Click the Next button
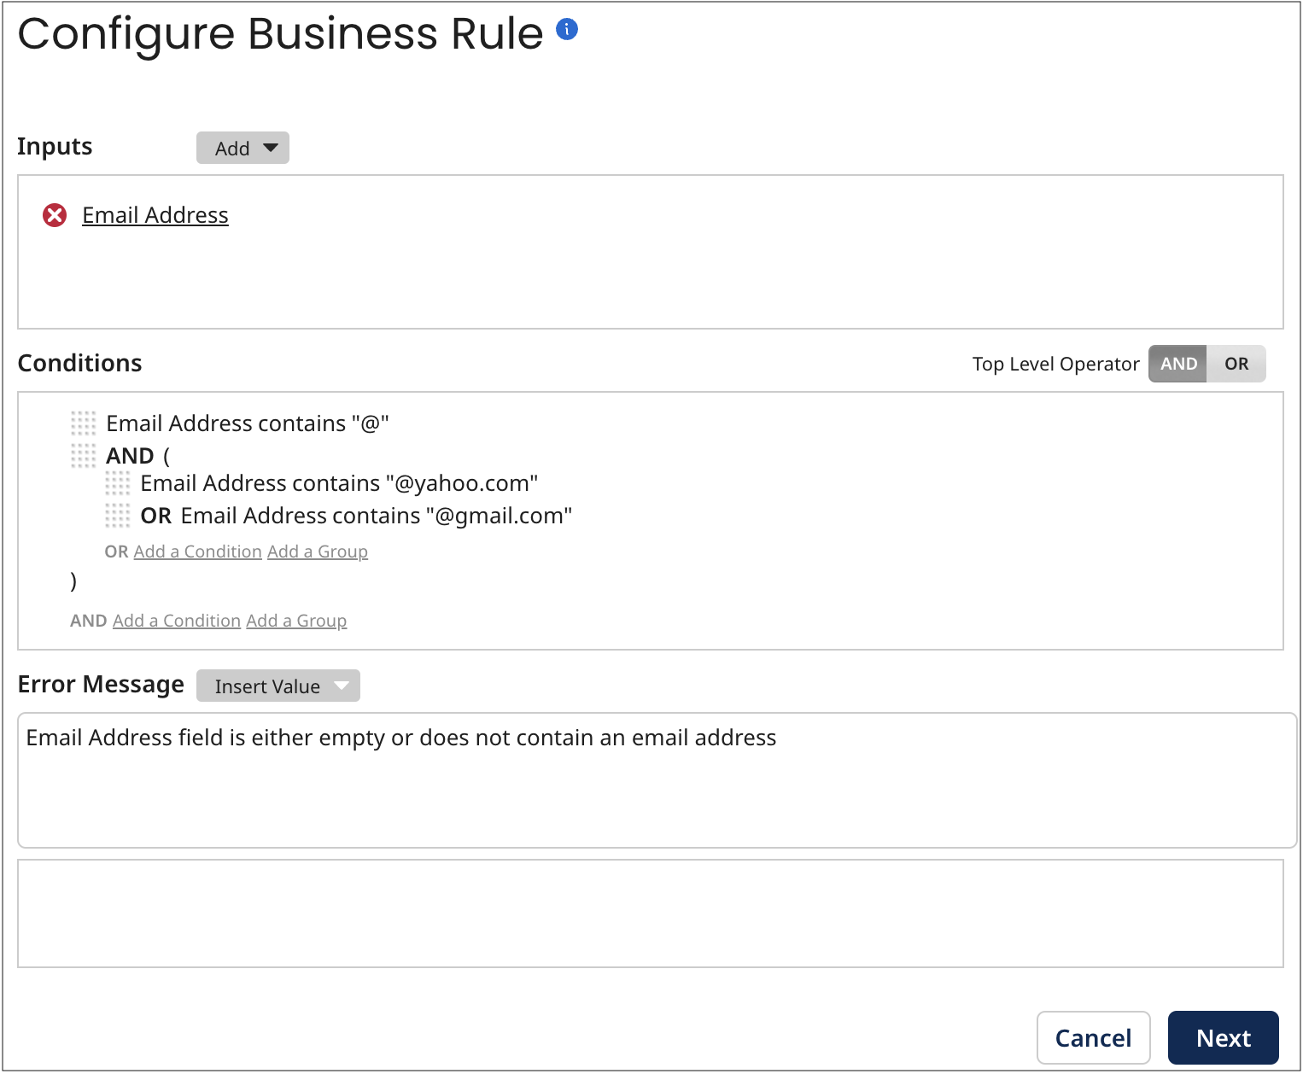 [1223, 1037]
